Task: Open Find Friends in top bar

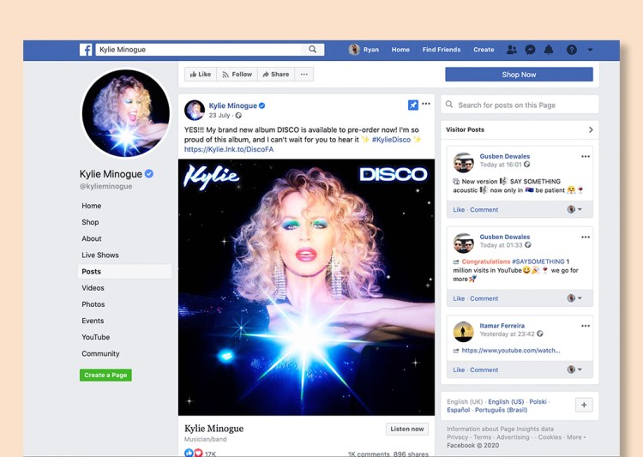Action: click(442, 50)
